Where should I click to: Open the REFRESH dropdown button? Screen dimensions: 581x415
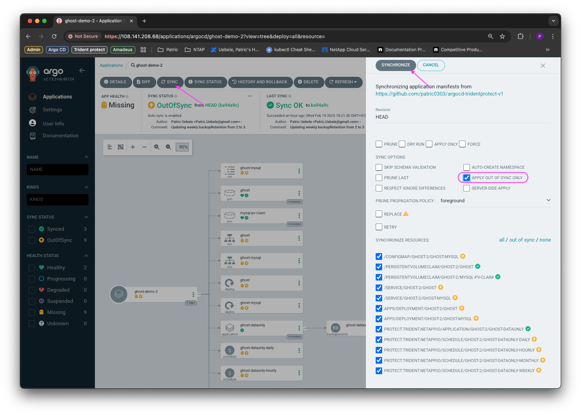(343, 82)
